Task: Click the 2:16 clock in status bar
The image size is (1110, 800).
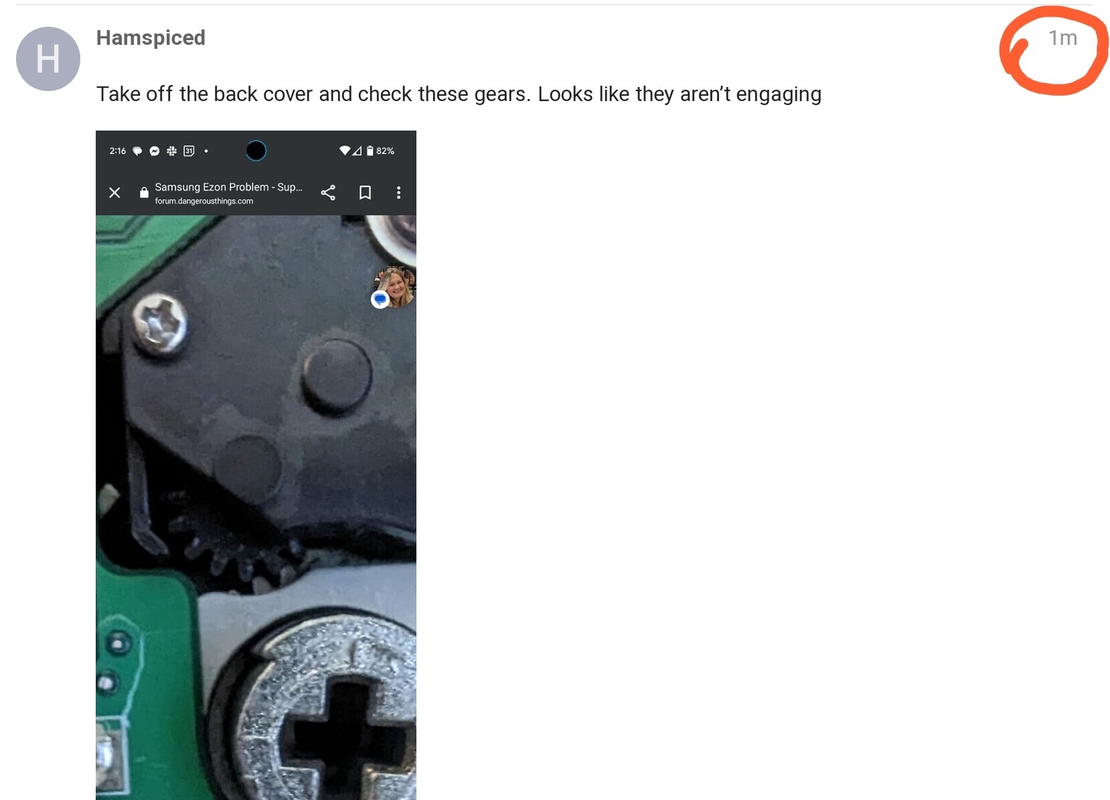Action: pos(118,151)
